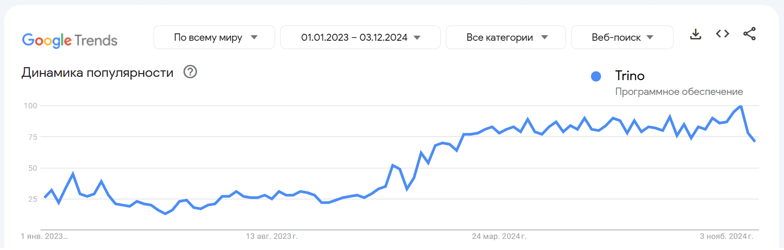Click the 24 мар. 2024 г. axis label
This screenshot has width=784, height=250.
coord(499,236)
